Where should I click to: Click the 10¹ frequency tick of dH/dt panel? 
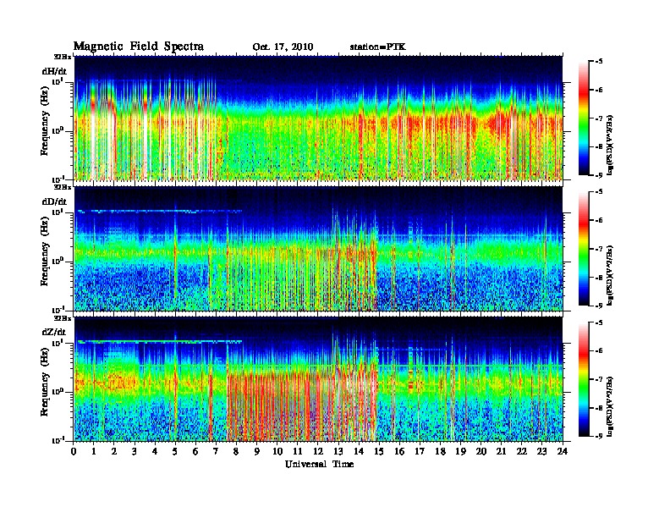(x=58, y=81)
